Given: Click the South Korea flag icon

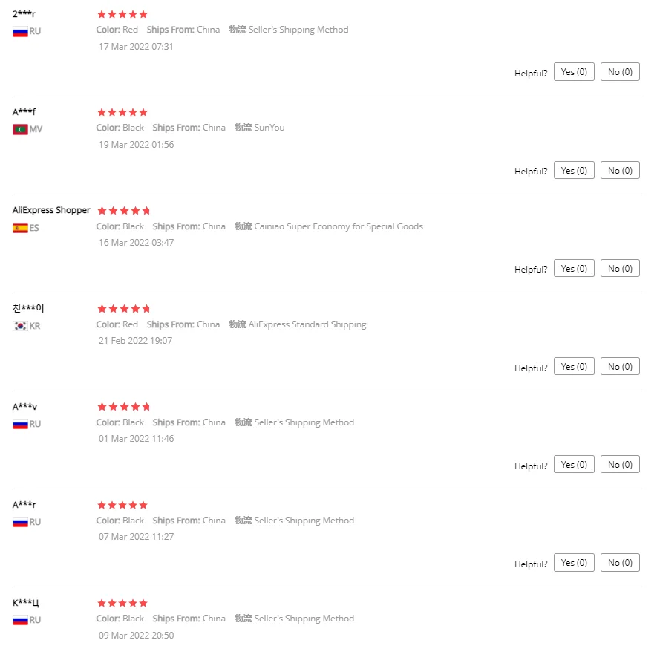Looking at the screenshot, I should tap(20, 326).
